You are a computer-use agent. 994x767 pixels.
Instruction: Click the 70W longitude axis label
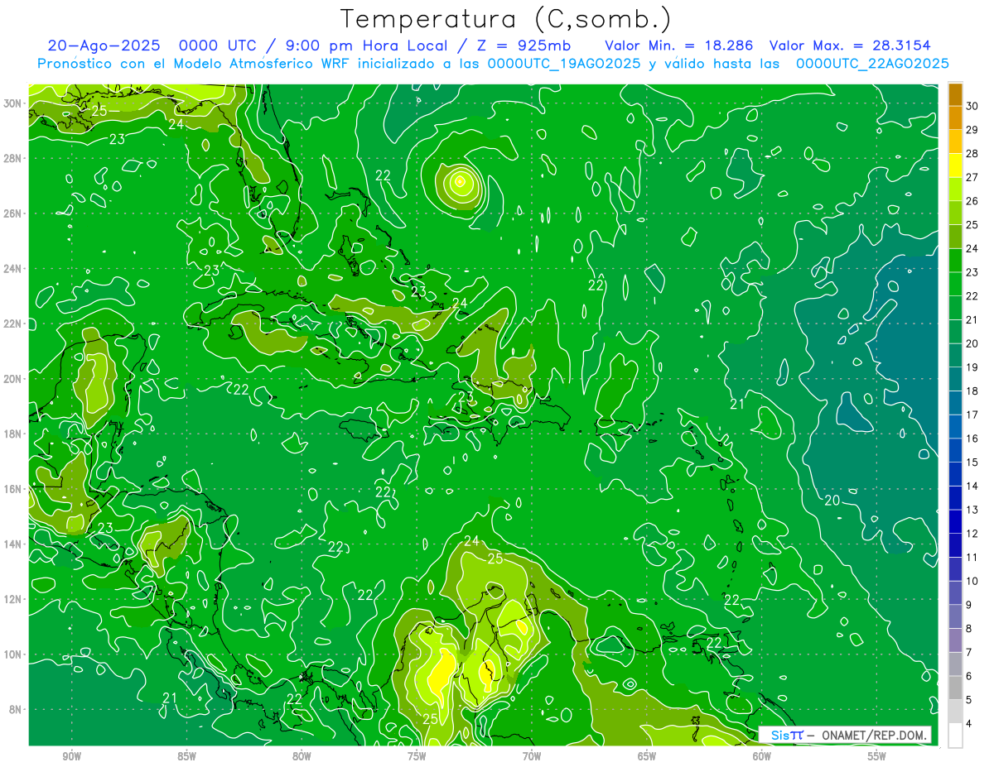[x=532, y=756]
